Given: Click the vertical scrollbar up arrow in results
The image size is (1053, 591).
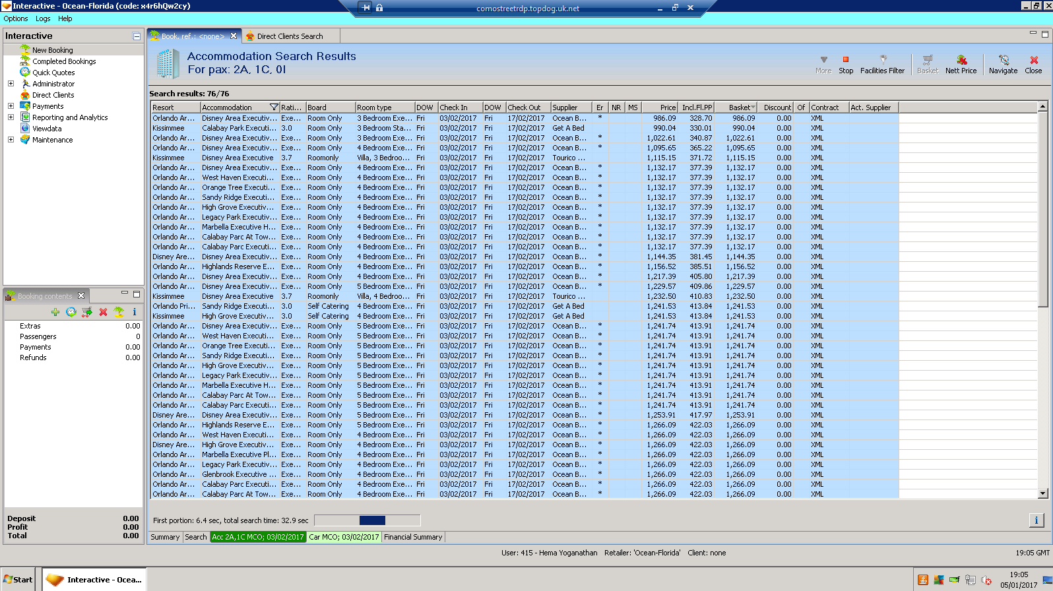Looking at the screenshot, I should click(x=1043, y=107).
